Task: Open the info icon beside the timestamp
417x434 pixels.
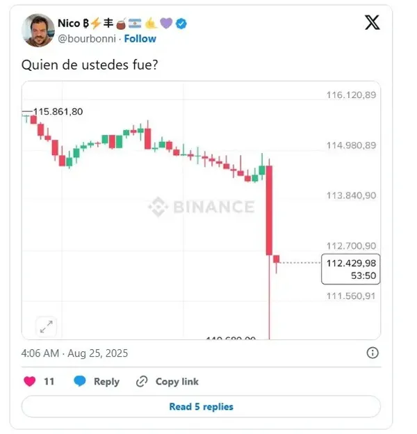Action: point(373,353)
